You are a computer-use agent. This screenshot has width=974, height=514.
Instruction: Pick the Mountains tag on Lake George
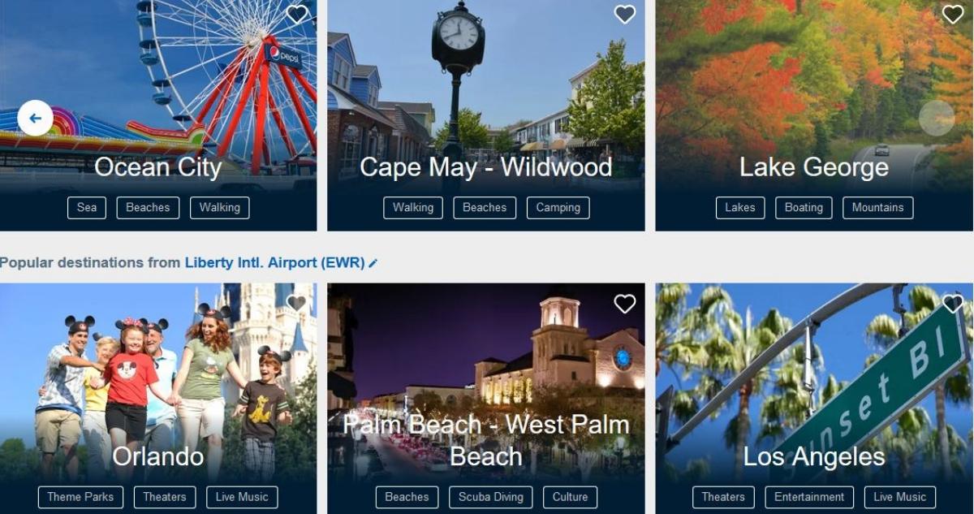pos(877,208)
